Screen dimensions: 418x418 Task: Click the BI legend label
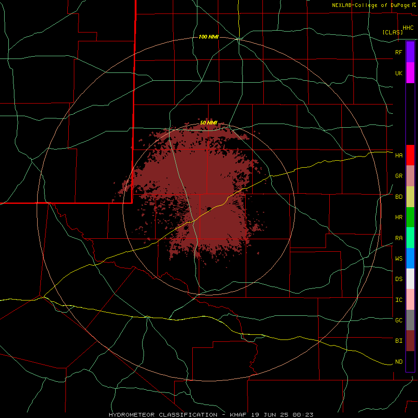pyautogui.click(x=398, y=341)
